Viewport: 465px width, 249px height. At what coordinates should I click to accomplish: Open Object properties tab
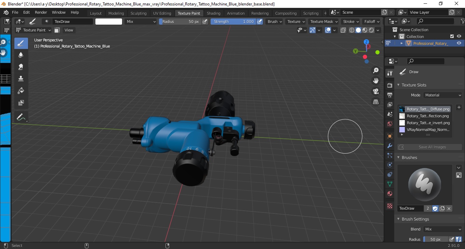pyautogui.click(x=389, y=136)
